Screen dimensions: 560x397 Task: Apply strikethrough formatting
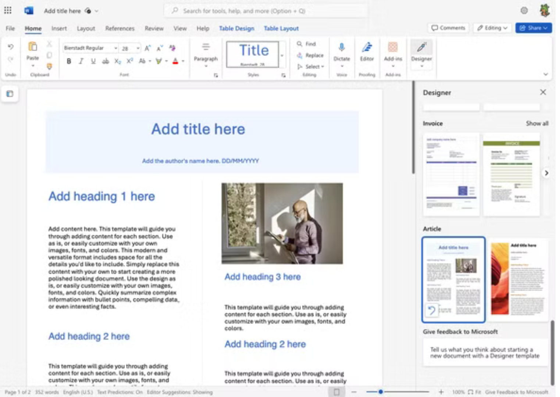tap(105, 62)
